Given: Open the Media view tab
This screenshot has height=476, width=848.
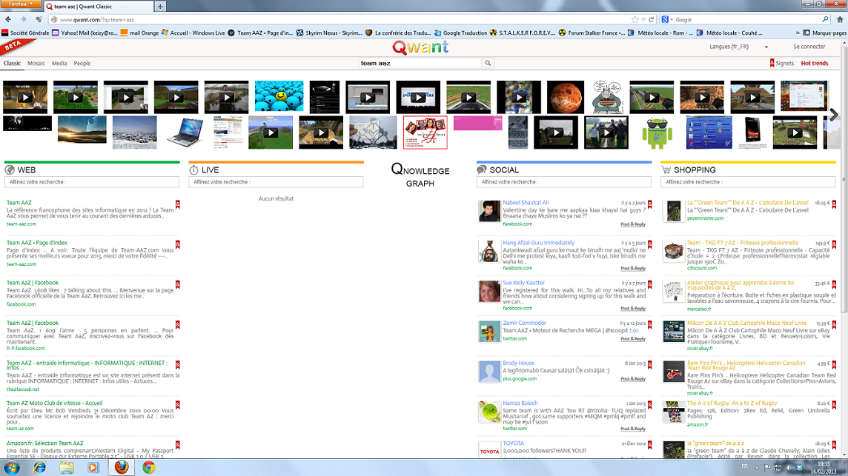Looking at the screenshot, I should (59, 64).
